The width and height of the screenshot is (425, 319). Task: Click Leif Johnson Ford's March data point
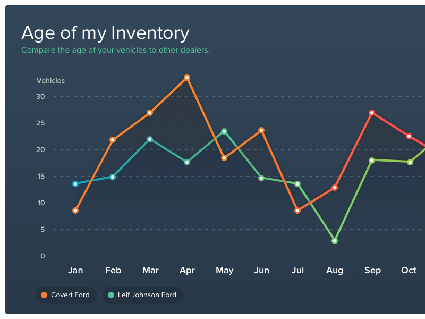coord(150,139)
